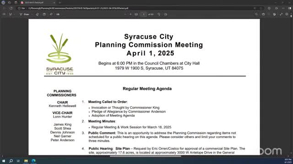This screenshot has width=293, height=164.
Task: Open the Favorites list icon
Action: [277, 8]
